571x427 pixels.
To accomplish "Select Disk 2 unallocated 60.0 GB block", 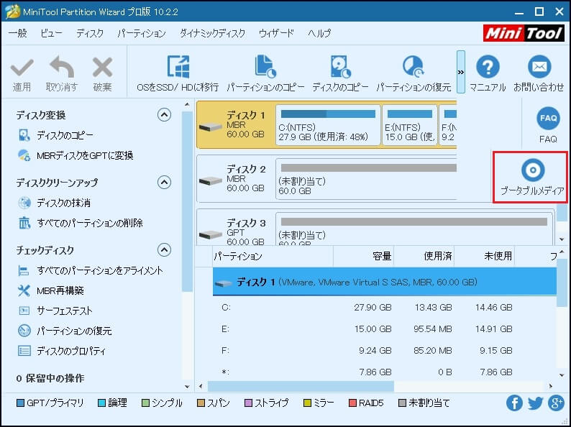I will 366,179.
